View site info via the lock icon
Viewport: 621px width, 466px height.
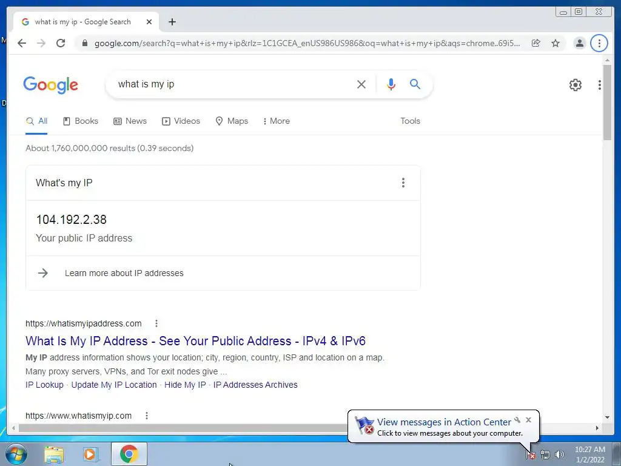(x=84, y=43)
